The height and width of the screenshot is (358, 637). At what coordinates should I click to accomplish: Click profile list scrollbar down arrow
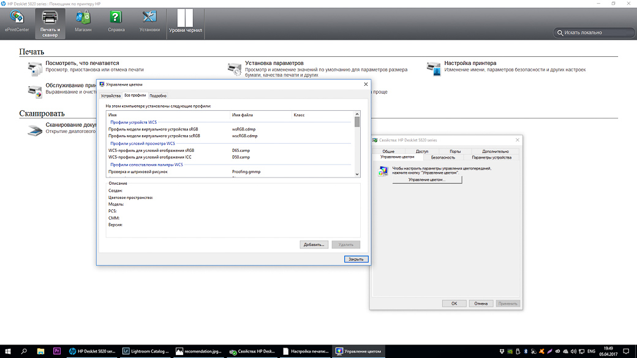pyautogui.click(x=357, y=174)
